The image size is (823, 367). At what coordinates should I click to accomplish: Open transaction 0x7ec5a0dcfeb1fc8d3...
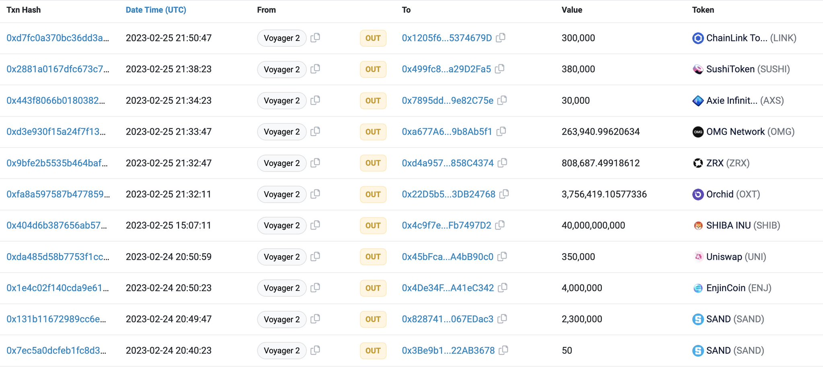point(56,350)
